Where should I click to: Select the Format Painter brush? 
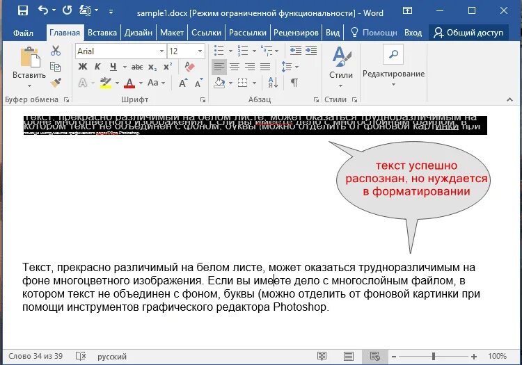56,82
